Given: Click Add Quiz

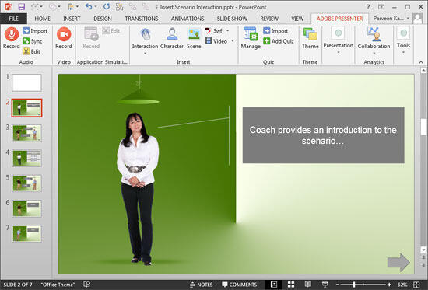Looking at the screenshot, I should pyautogui.click(x=279, y=41).
